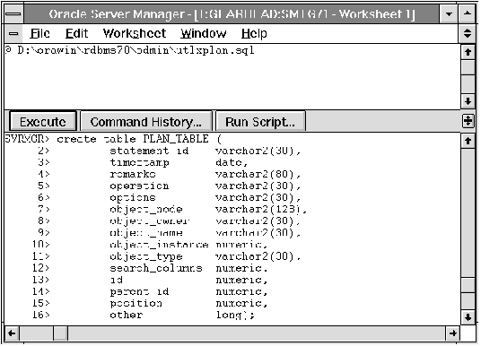Screen dimensions: 481x346
Task: Open the Worksheet menu
Action: [135, 33]
